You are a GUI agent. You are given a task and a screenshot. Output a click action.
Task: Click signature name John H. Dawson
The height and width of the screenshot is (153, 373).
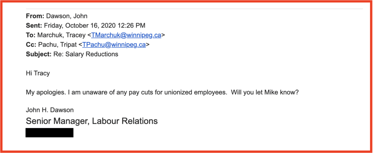[50, 110]
